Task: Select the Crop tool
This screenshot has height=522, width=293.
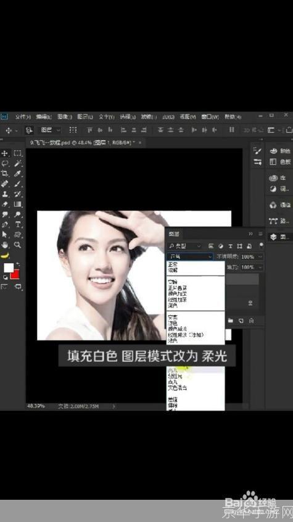Action: tap(5, 174)
